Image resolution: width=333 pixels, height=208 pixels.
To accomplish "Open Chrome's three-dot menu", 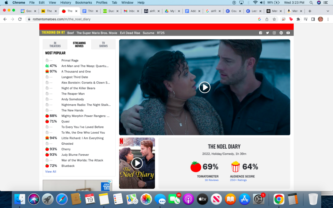I will click(328, 19).
